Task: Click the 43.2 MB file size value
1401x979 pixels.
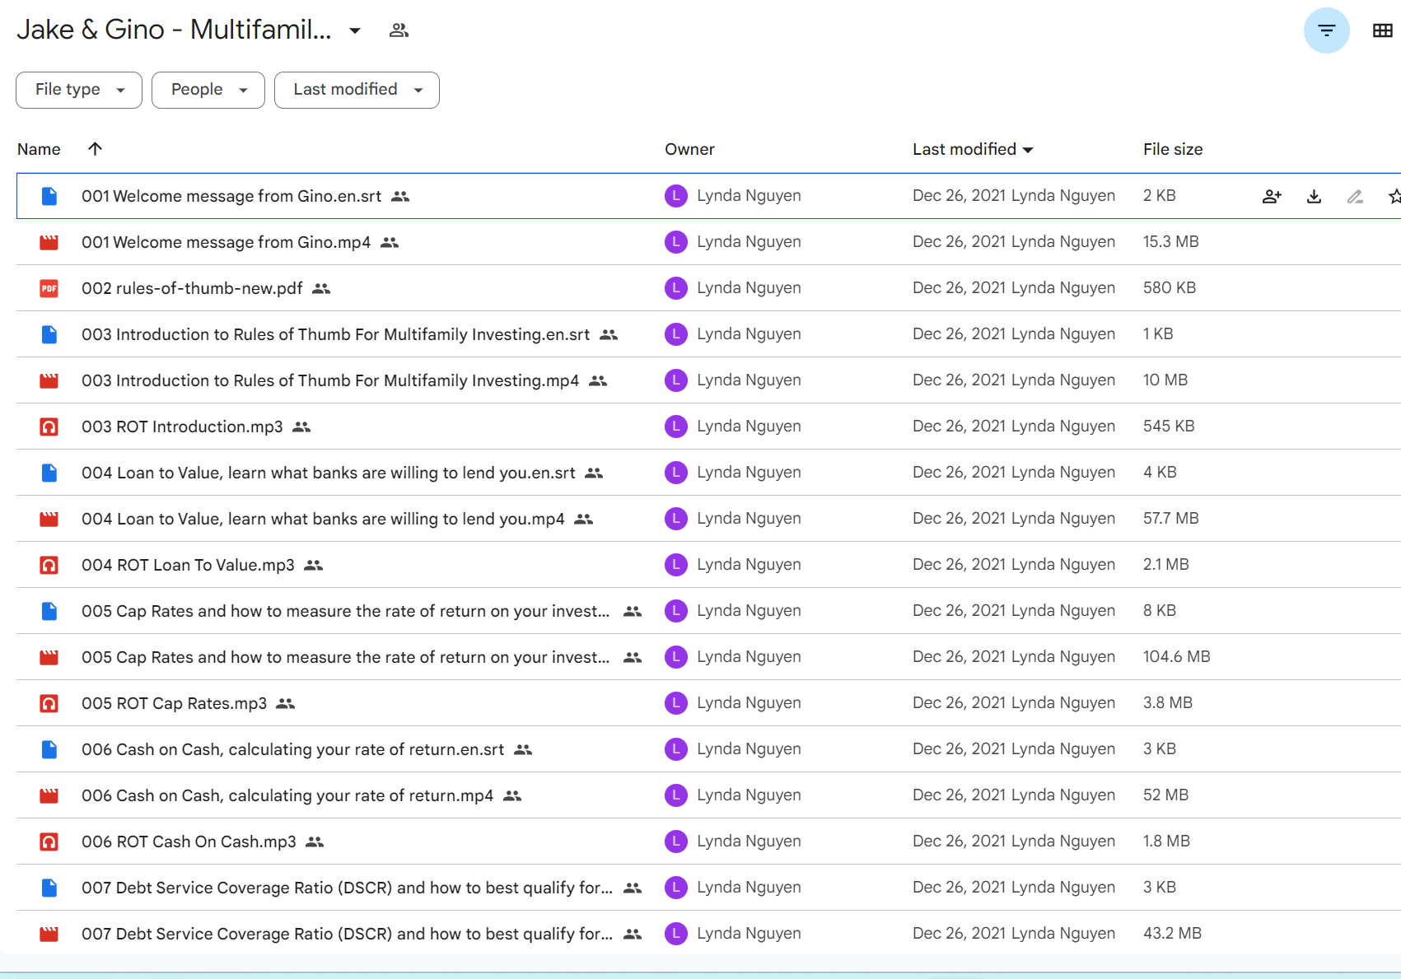Action: point(1172,933)
